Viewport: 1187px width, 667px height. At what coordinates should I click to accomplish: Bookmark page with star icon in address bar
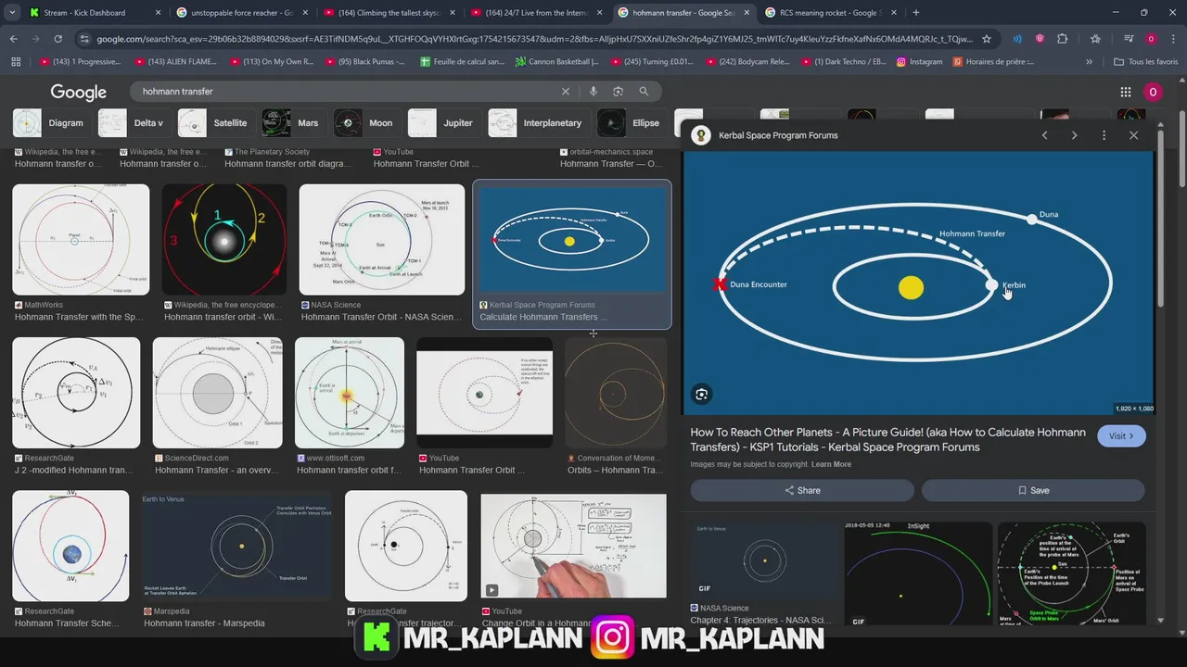coord(987,39)
